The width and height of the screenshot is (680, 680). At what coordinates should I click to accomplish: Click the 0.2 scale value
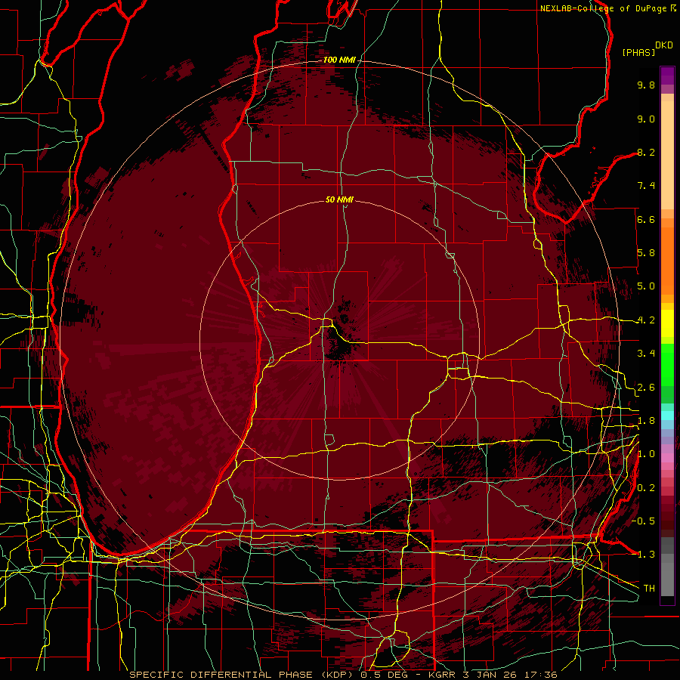646,488
